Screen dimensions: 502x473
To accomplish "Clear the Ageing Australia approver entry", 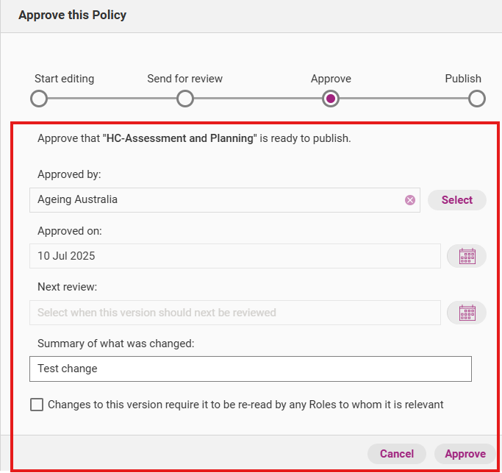I will click(410, 200).
